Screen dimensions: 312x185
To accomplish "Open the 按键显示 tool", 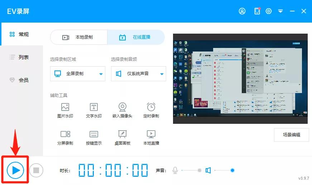I will tap(94, 138).
